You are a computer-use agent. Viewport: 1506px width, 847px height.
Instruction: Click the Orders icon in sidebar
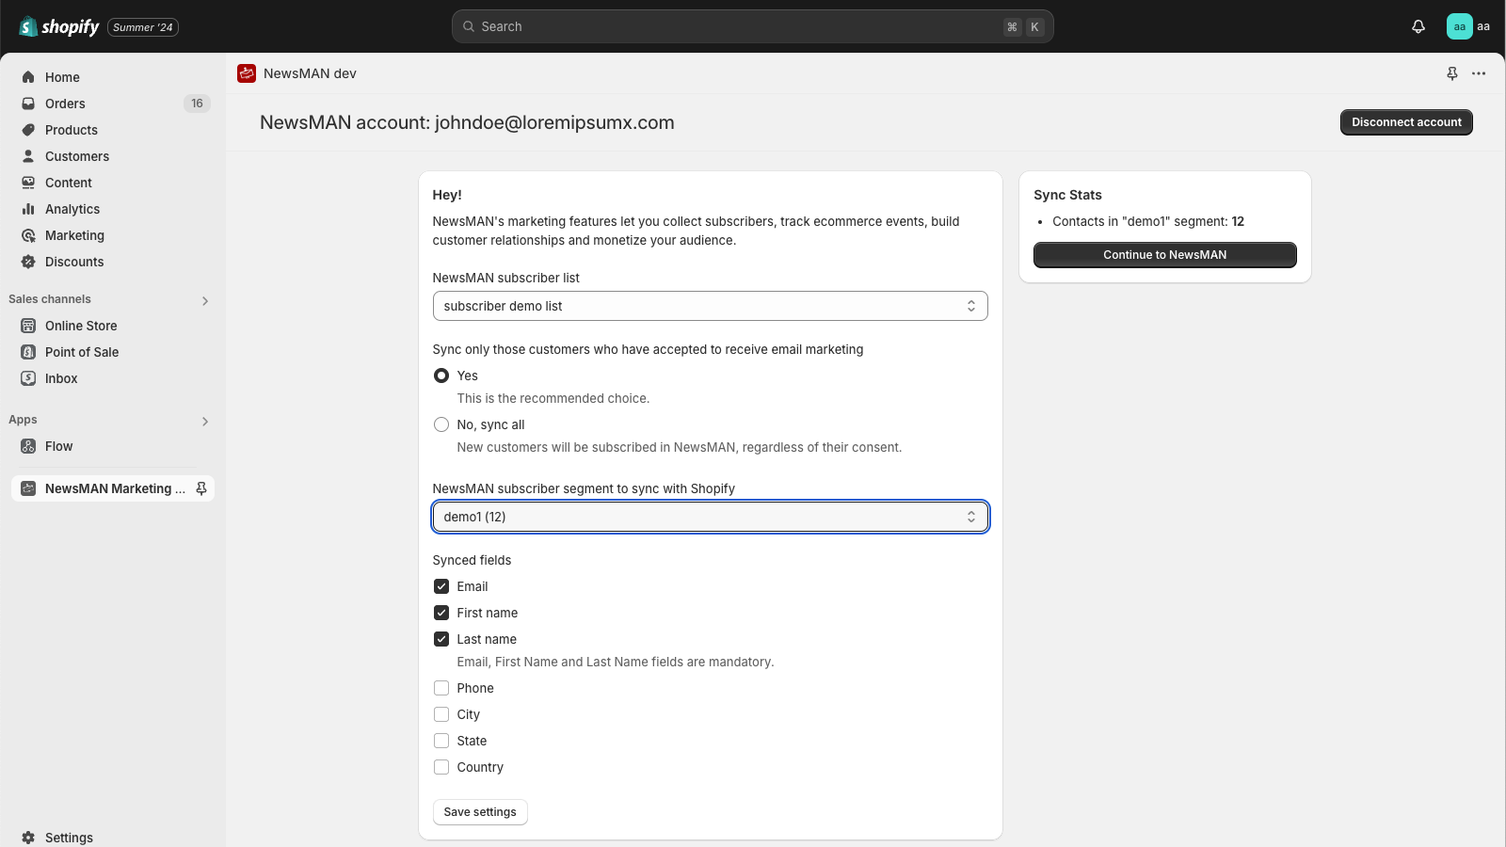click(x=28, y=104)
